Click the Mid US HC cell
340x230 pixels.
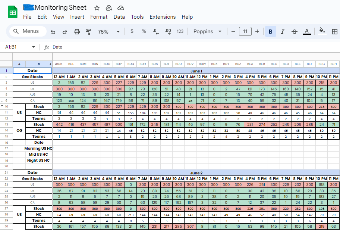point(39,155)
